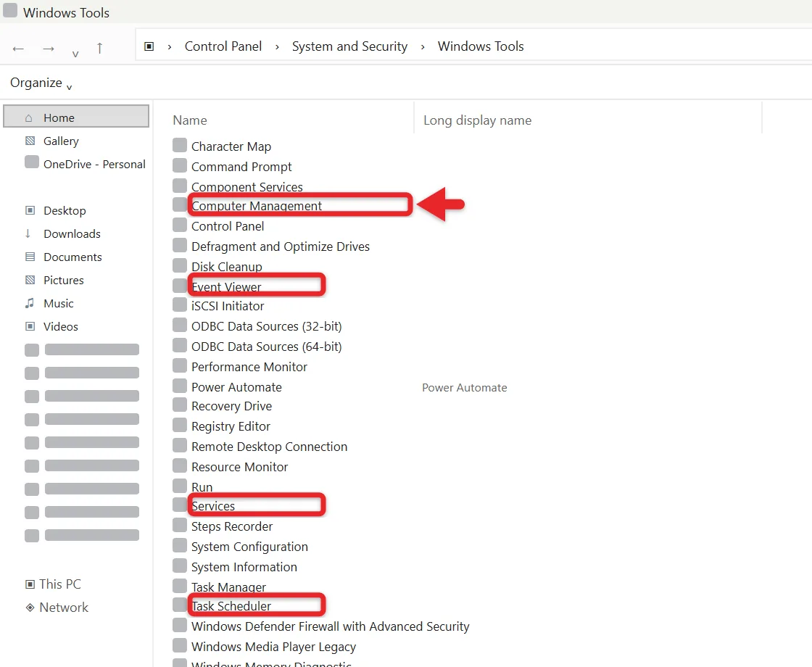The height and width of the screenshot is (667, 812).
Task: Click Power Automate long display name cell
Action: 465,387
